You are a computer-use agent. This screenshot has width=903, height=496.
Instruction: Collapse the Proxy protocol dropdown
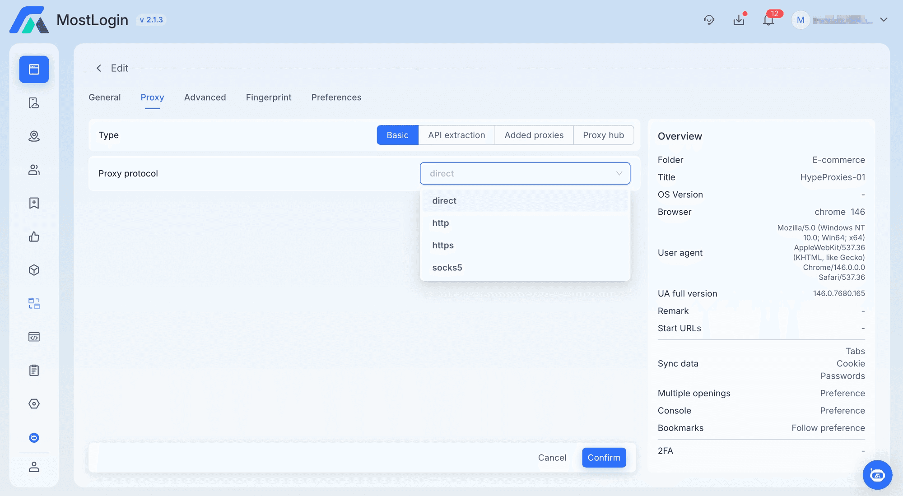coord(619,173)
